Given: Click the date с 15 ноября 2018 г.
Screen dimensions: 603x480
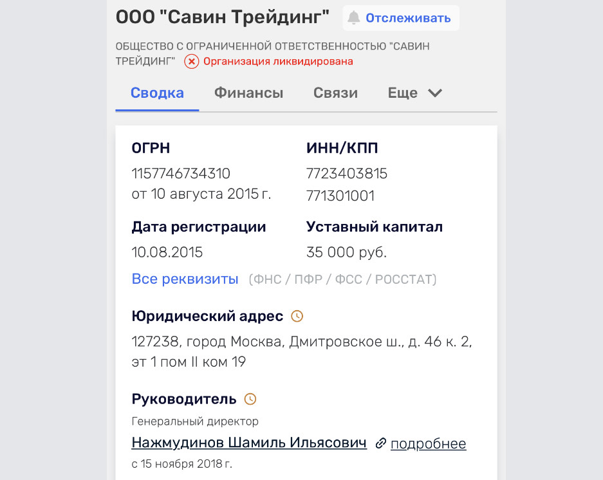Looking at the screenshot, I should 181,464.
